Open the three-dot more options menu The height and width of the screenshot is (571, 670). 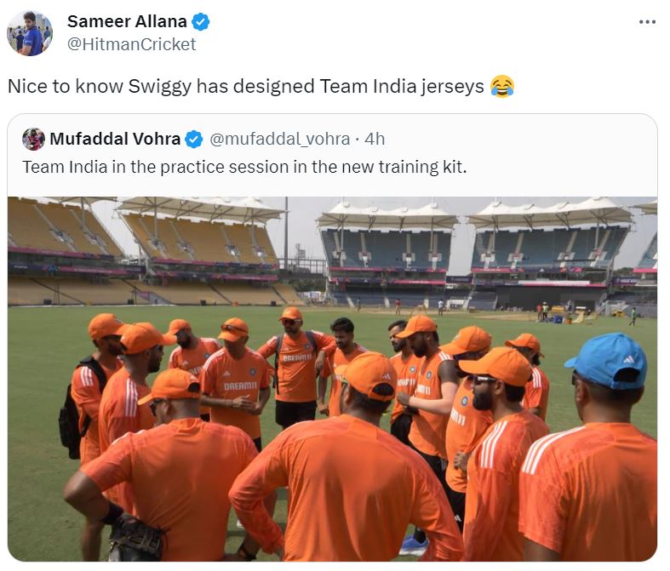647,21
